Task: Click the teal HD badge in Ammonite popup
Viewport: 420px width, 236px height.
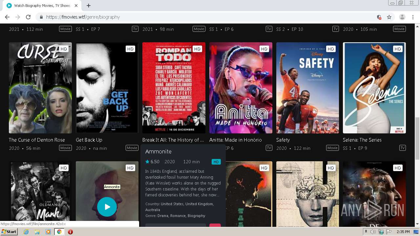Action: click(216, 162)
